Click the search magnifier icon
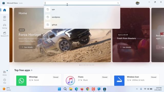 118,3
